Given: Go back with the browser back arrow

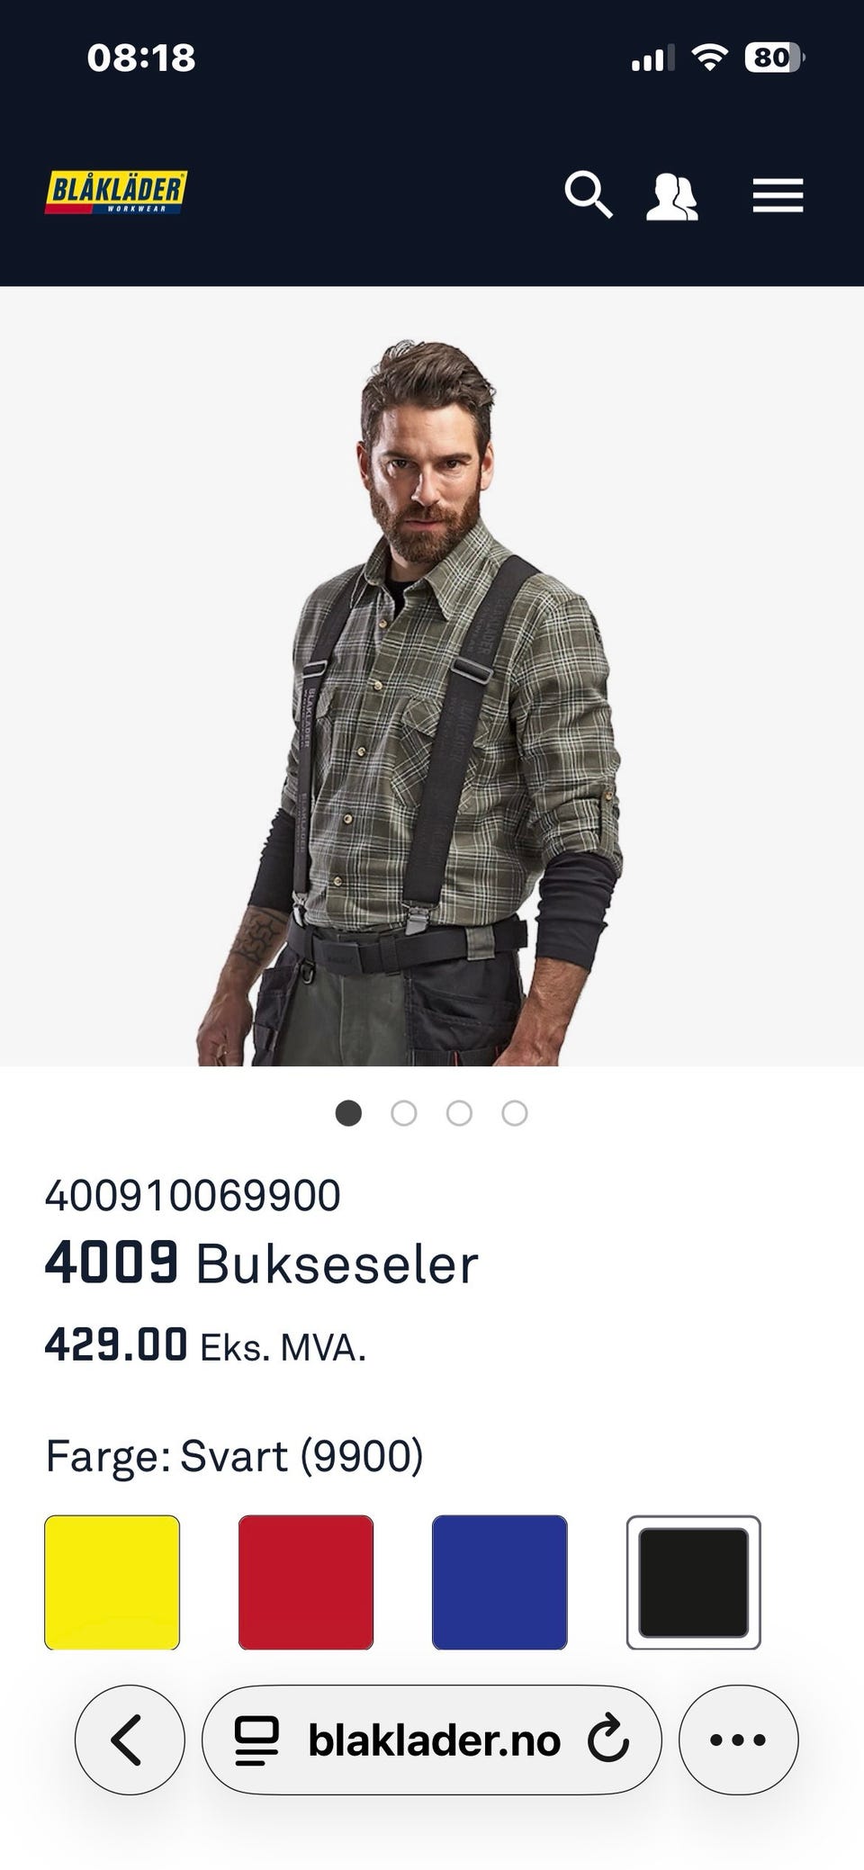Looking at the screenshot, I should point(130,1740).
